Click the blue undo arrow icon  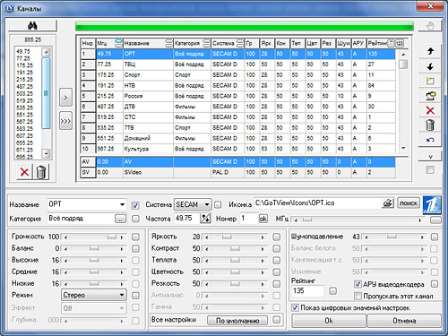point(430,140)
